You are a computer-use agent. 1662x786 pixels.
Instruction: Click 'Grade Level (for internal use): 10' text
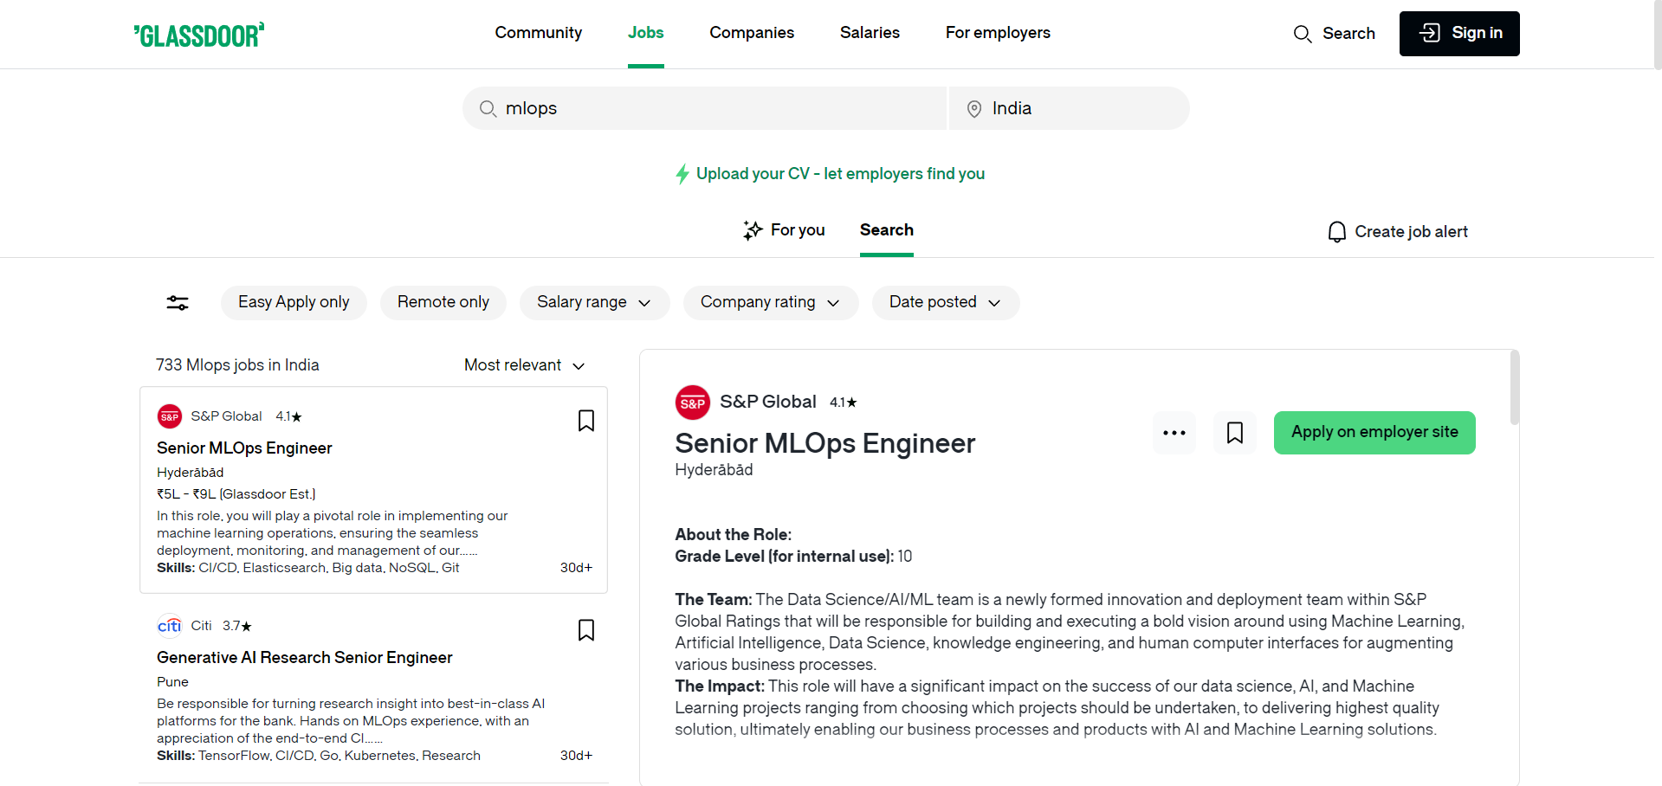793,557
